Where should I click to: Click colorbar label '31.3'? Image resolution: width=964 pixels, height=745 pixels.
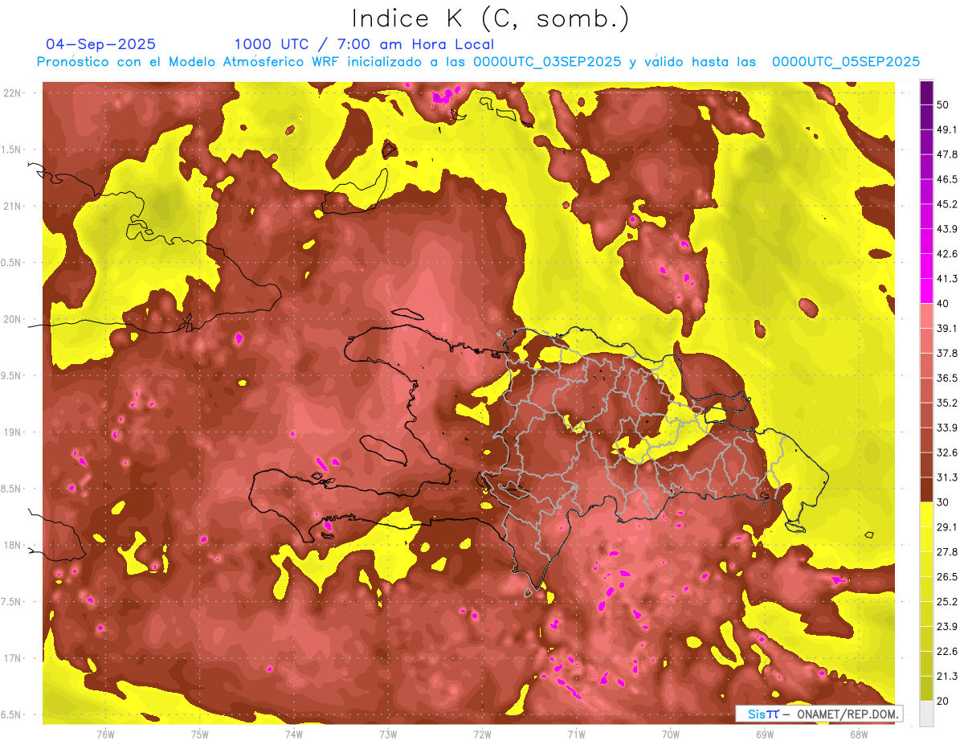coord(947,477)
